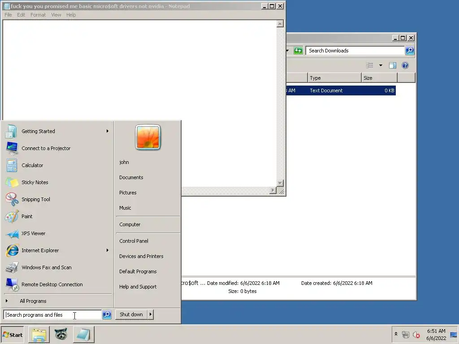Viewport: 459px width, 344px height.
Task: Open the Shut down options arrow
Action: point(151,314)
